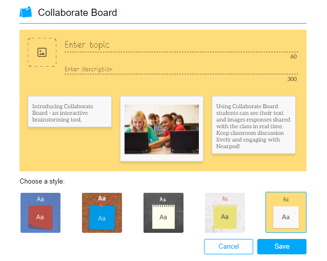Click the Choose a style label
Viewport: 327px width, 261px height.
pyautogui.click(x=42, y=182)
